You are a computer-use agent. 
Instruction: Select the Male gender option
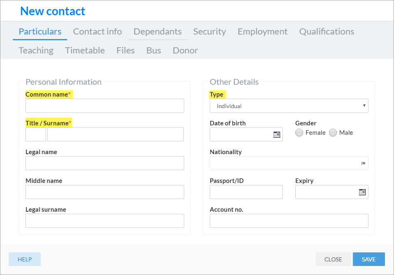click(x=333, y=133)
